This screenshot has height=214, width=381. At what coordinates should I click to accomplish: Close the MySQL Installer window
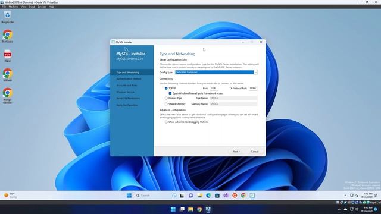[x=261, y=42]
